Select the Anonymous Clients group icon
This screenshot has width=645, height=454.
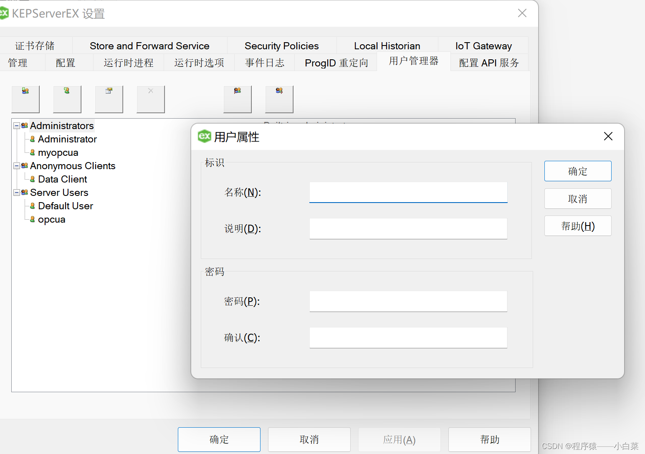click(25, 166)
